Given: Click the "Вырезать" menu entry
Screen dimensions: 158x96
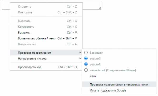Looking at the screenshot, I should 46,21.
